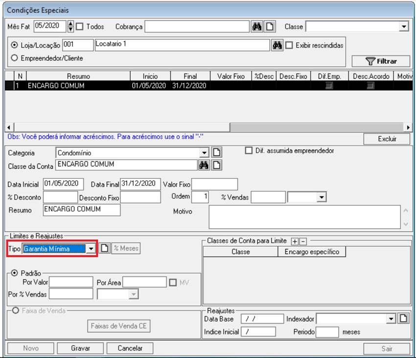Click the grid's scroll right arrow
Image resolution: width=416 pixels, height=358 pixels.
tap(408, 127)
